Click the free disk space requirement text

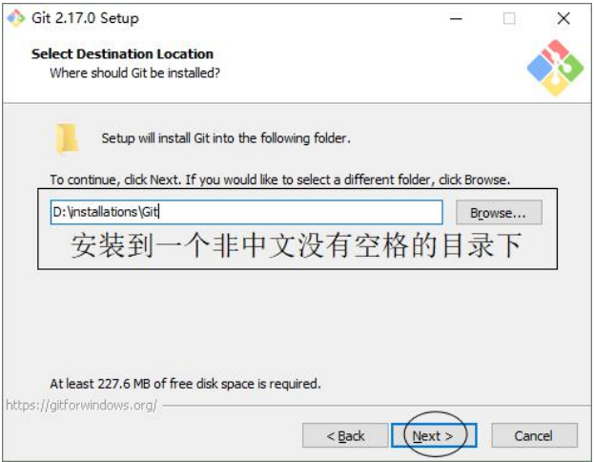pyautogui.click(x=185, y=384)
